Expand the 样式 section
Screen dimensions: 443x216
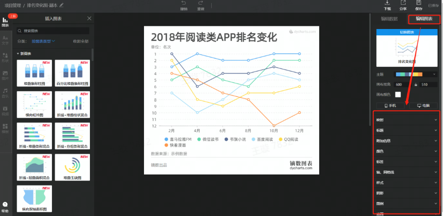pos(406,183)
